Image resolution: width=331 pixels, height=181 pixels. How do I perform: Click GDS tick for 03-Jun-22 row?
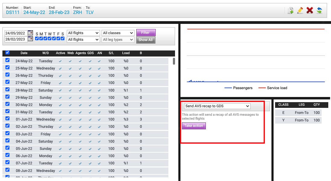pyautogui.click(x=90, y=134)
